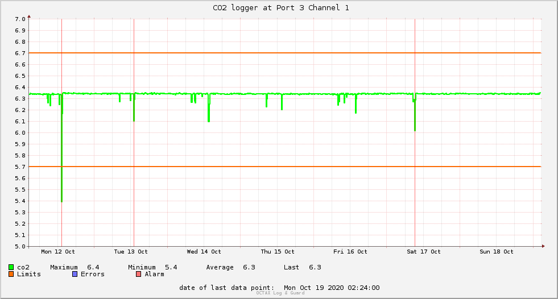Click the chart title CO2 logger at Port 3 Channel 1
The height and width of the screenshot is (299, 558).
tap(281, 7)
